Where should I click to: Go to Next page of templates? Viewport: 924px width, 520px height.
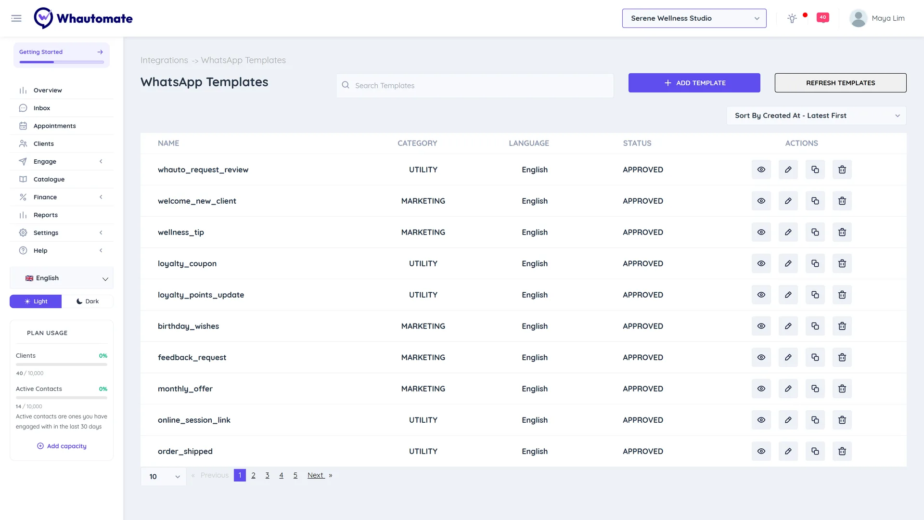(320, 475)
